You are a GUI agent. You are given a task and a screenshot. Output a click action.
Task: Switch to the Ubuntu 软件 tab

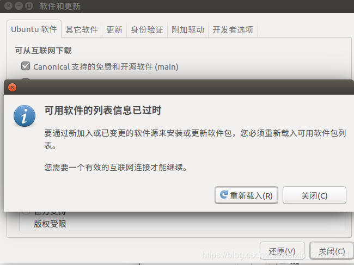tap(34, 29)
